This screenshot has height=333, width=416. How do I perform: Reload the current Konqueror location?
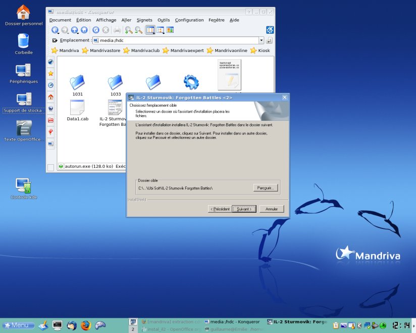point(96,30)
